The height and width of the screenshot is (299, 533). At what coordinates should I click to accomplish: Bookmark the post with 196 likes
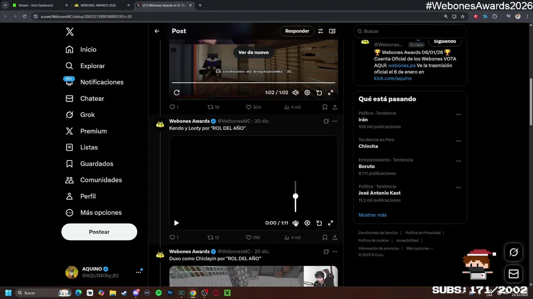click(325, 238)
